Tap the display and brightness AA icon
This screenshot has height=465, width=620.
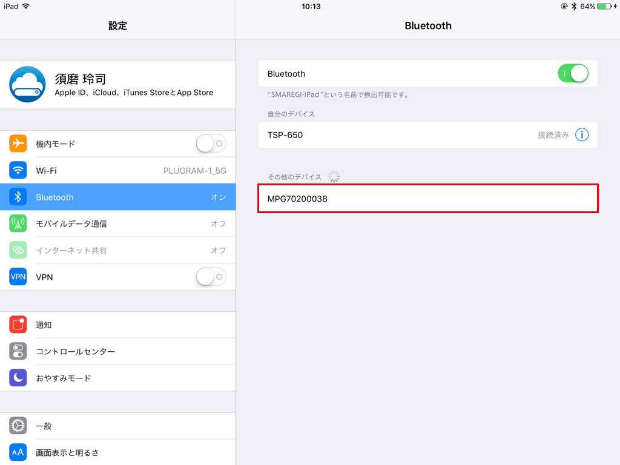18,452
